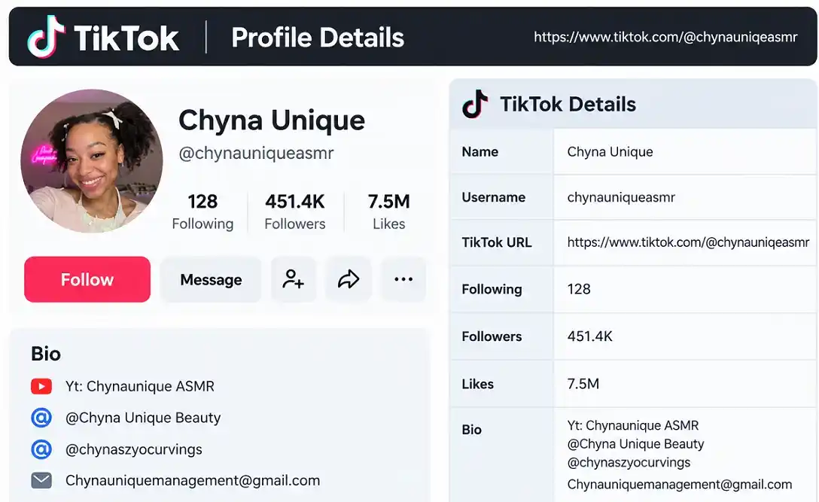Click the Chyna Unique profile heading
Viewport: 819px width, 502px height.
click(272, 120)
